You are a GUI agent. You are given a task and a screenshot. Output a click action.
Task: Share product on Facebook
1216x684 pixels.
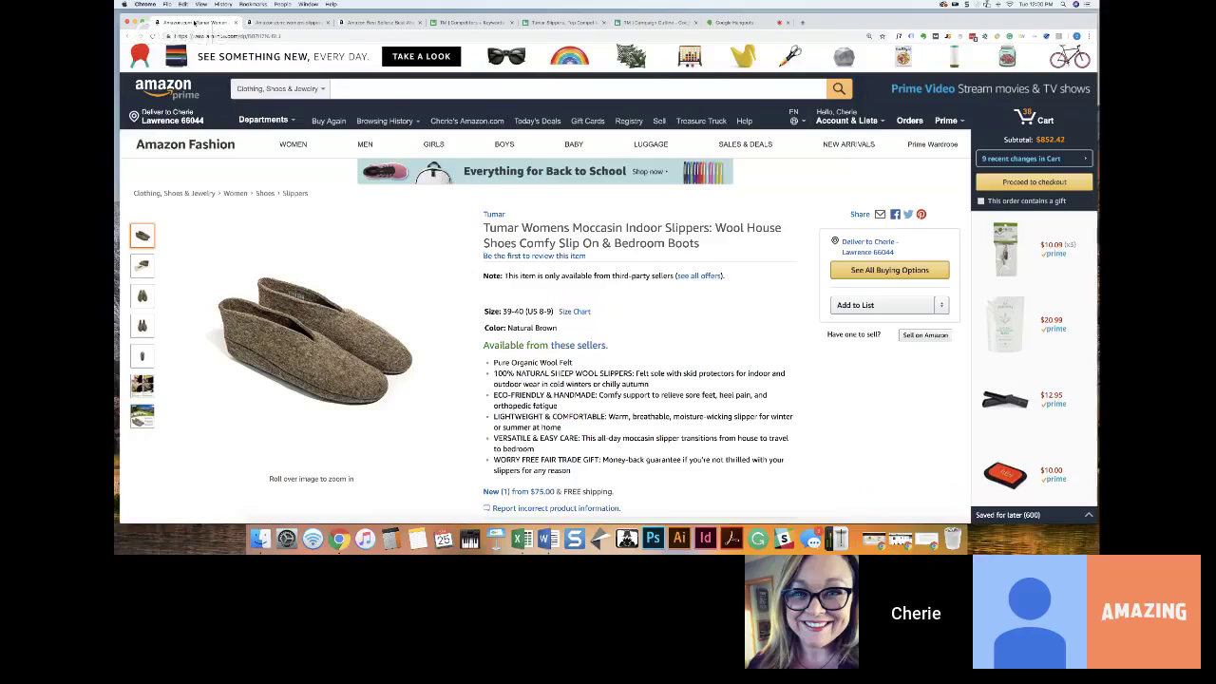895,215
